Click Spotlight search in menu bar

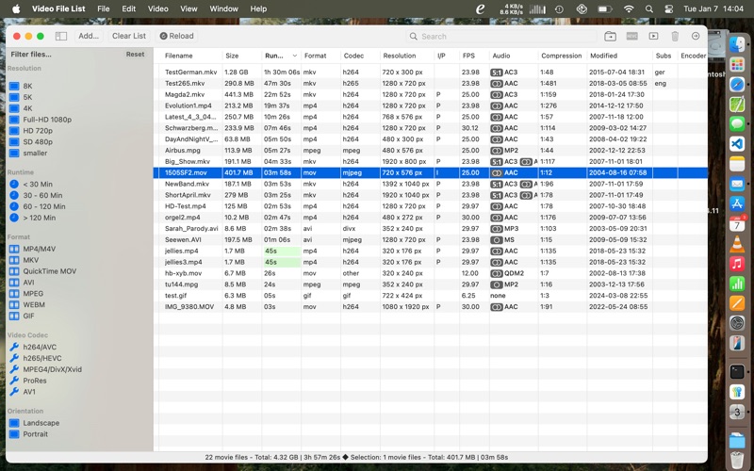649,8
